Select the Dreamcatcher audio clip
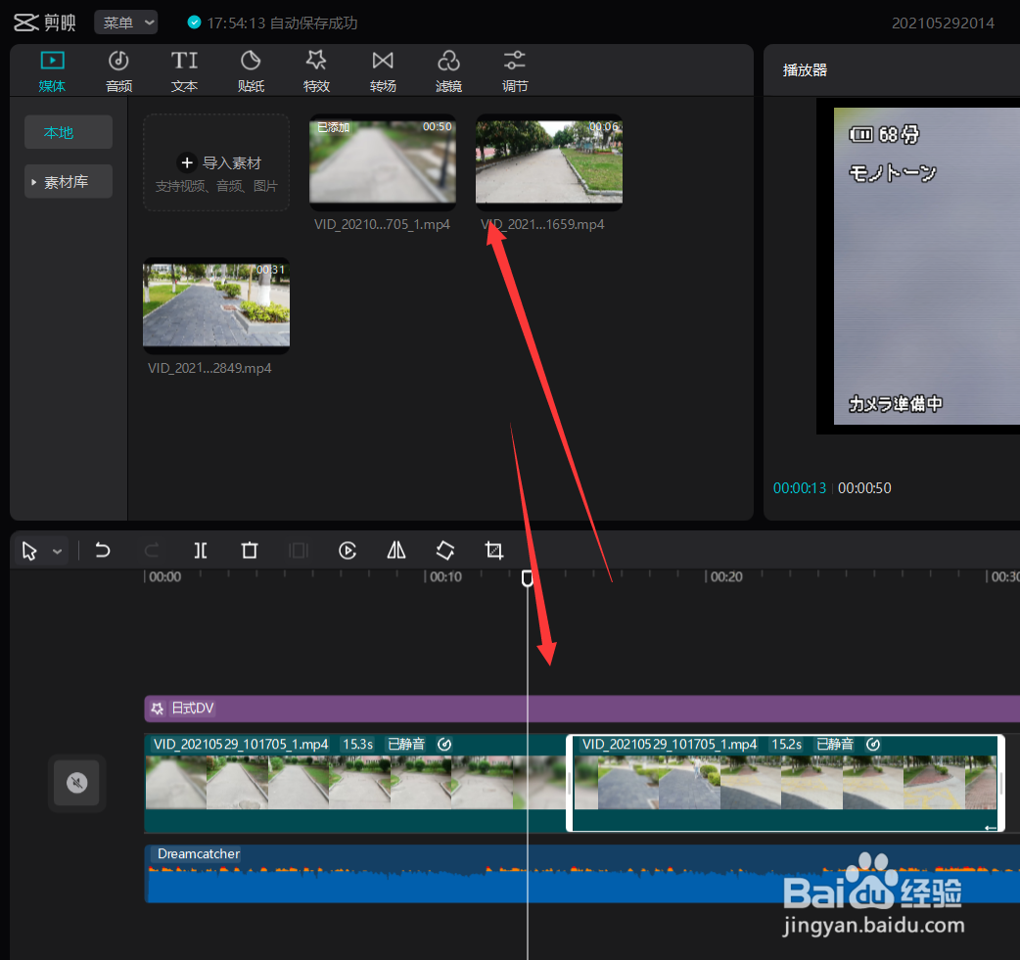 pos(581,874)
